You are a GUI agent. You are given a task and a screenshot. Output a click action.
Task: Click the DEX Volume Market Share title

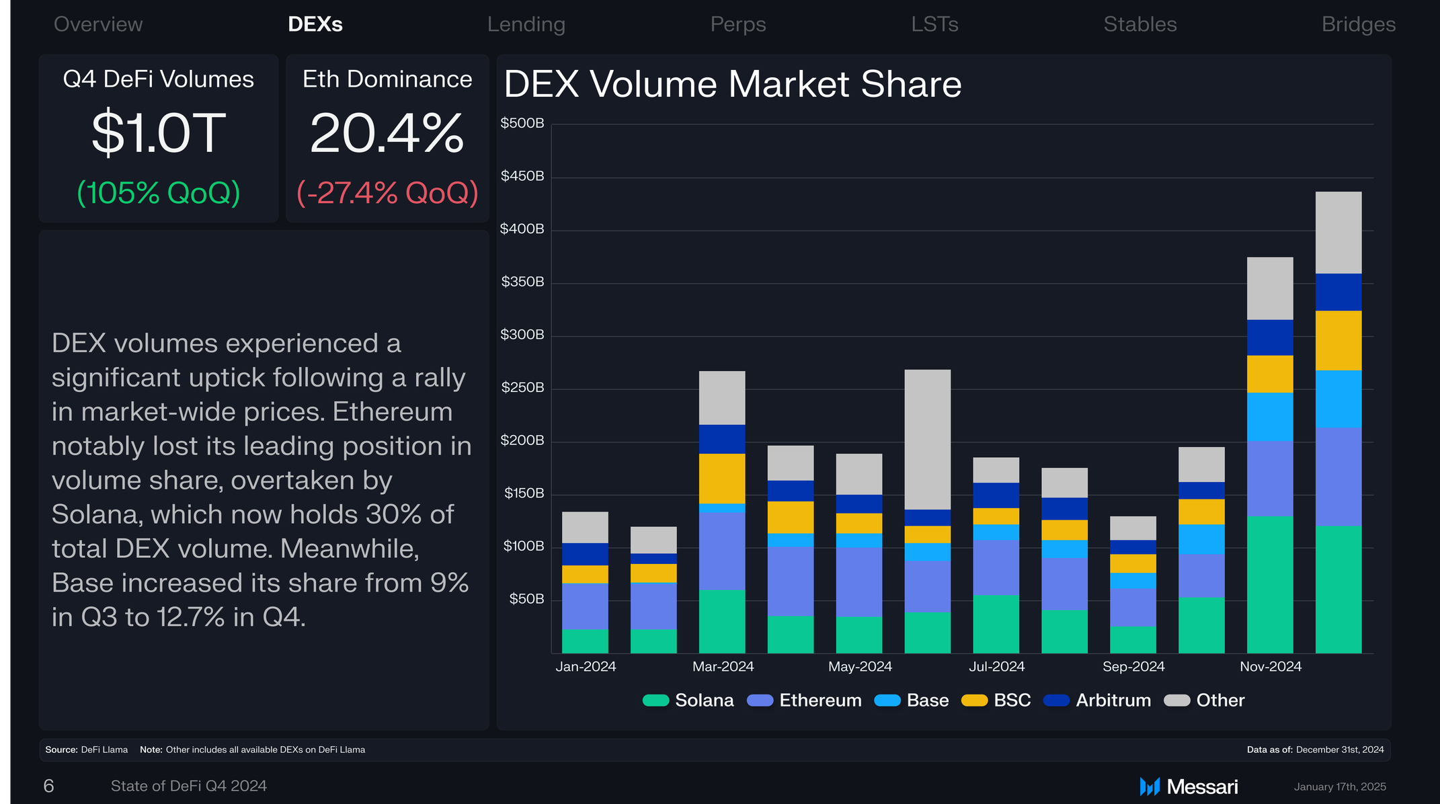pos(733,85)
